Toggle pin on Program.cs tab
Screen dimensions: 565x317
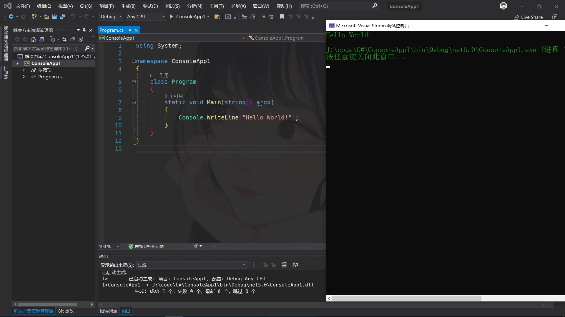tap(129, 30)
